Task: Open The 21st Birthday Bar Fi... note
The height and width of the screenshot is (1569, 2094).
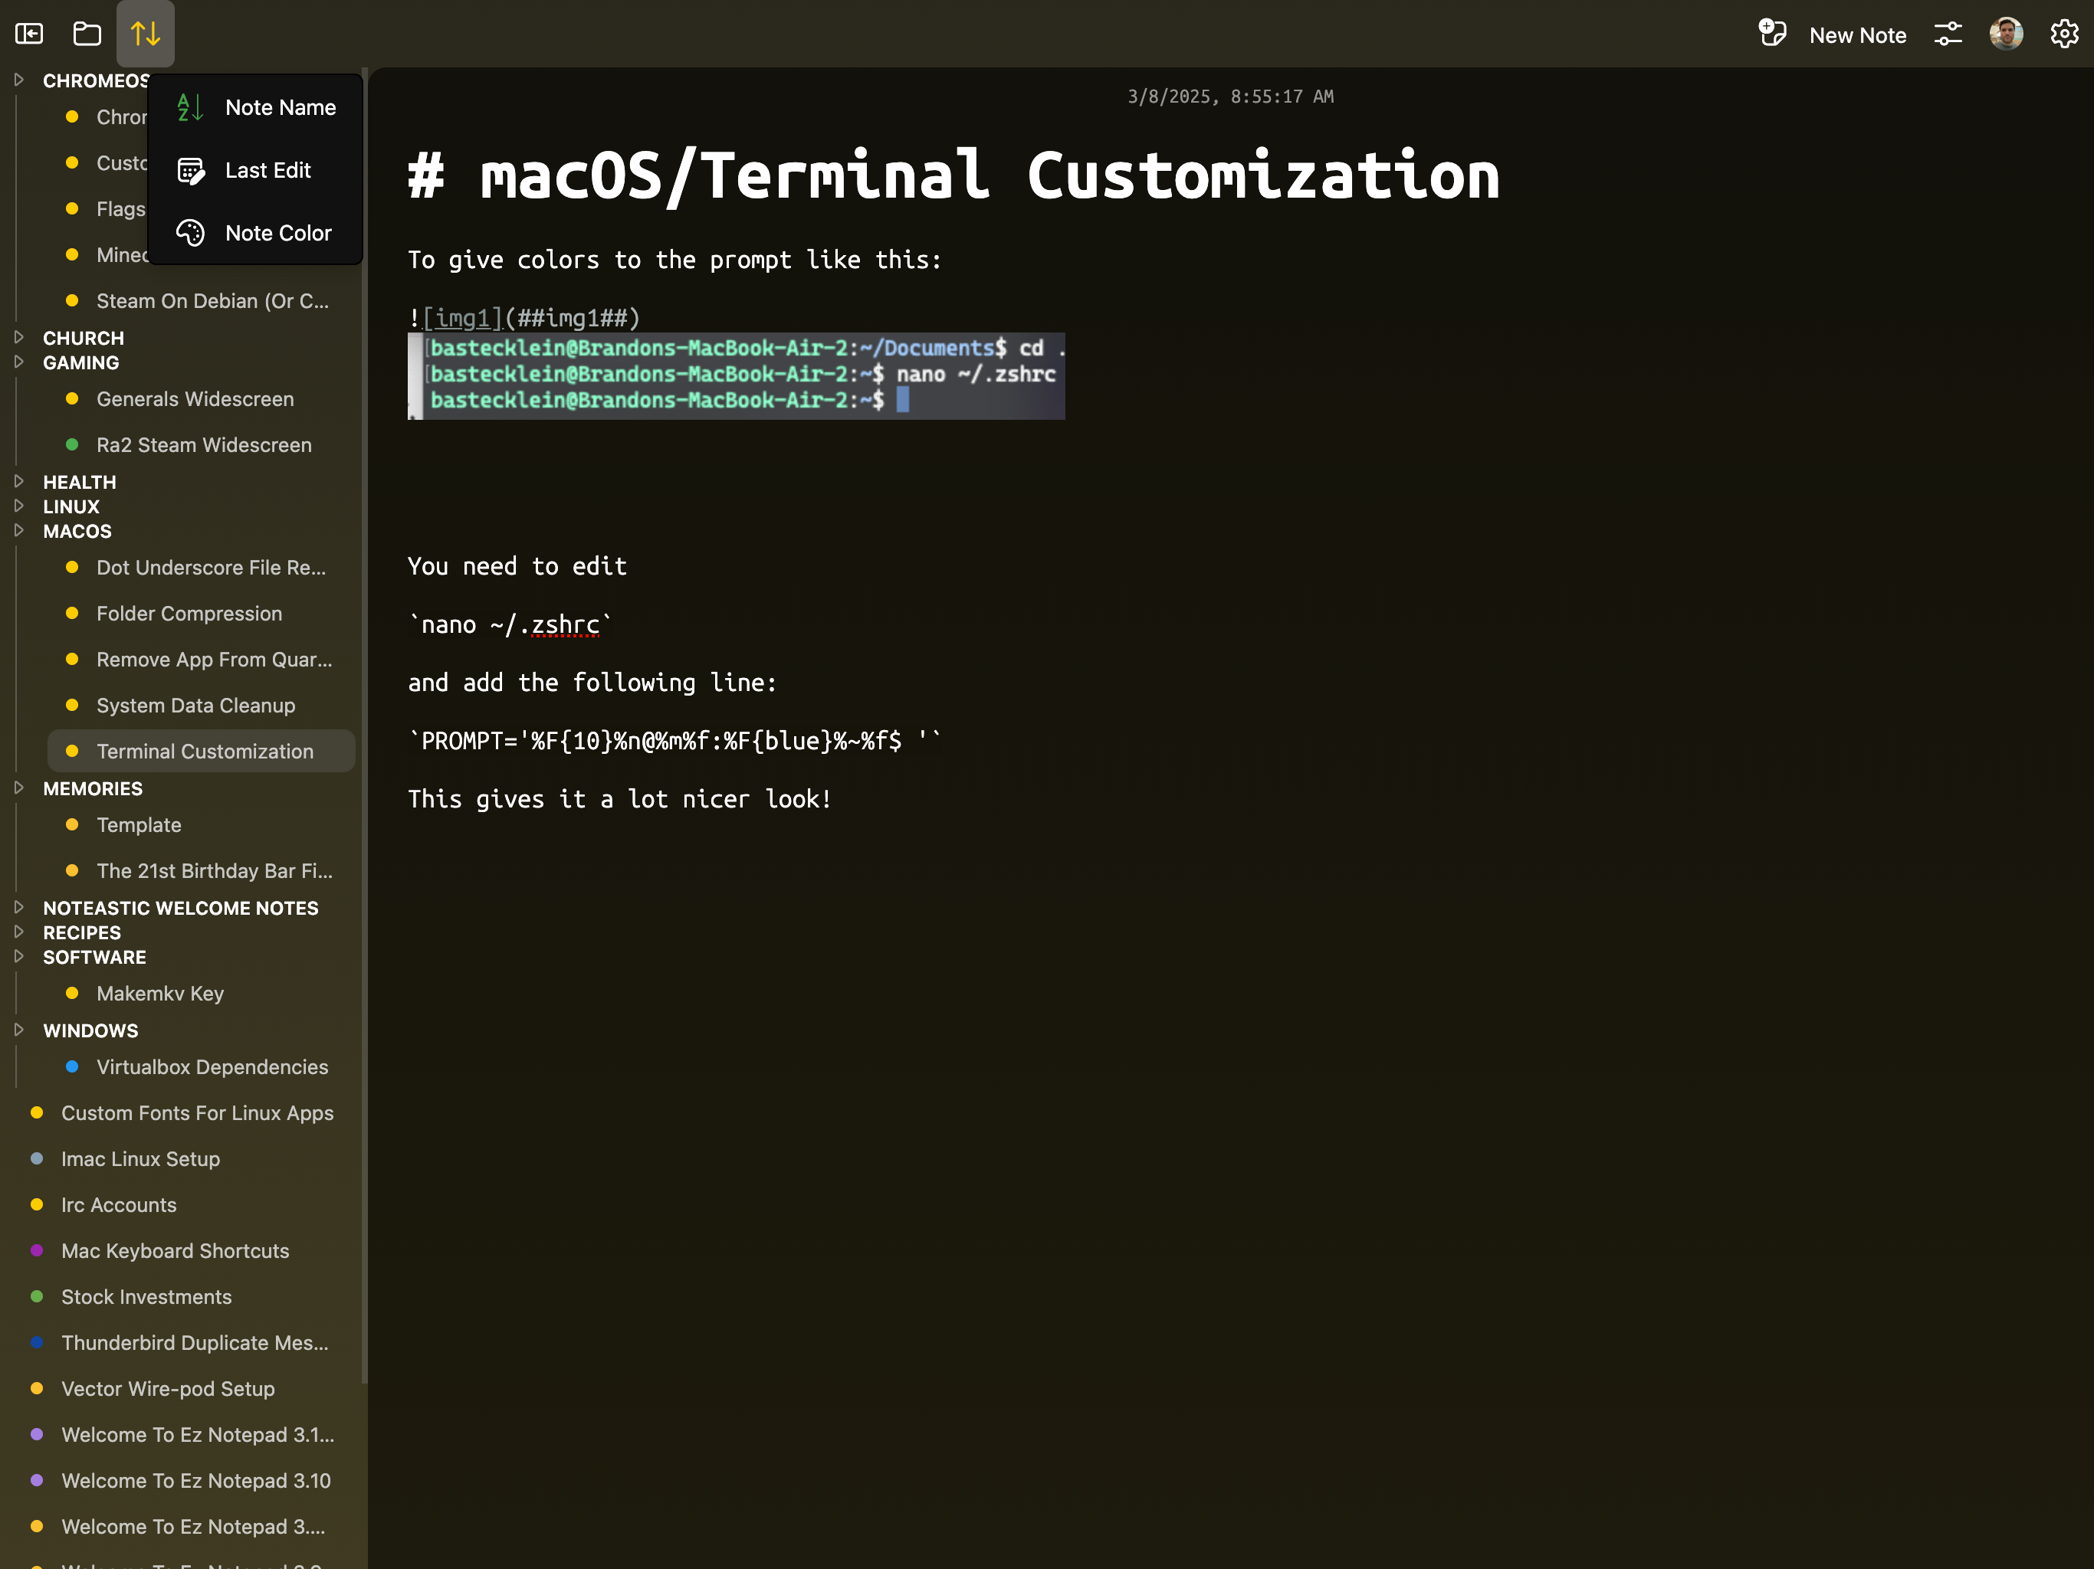Action: coord(201,870)
